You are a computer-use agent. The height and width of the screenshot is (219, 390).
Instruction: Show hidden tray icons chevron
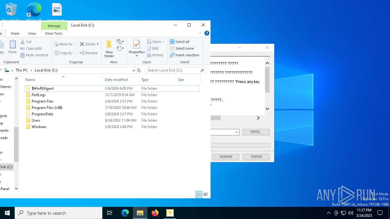tap(328, 213)
